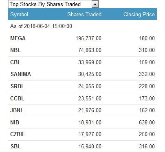The image size is (165, 152).
Task: Select the SBL stock symbol
Action: coord(15,146)
